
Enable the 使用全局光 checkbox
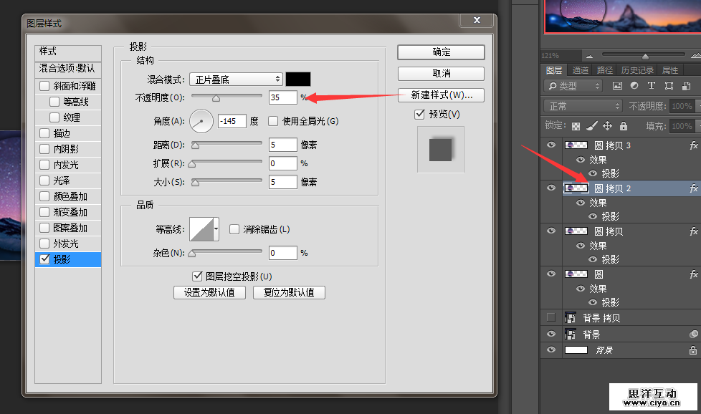(273, 121)
